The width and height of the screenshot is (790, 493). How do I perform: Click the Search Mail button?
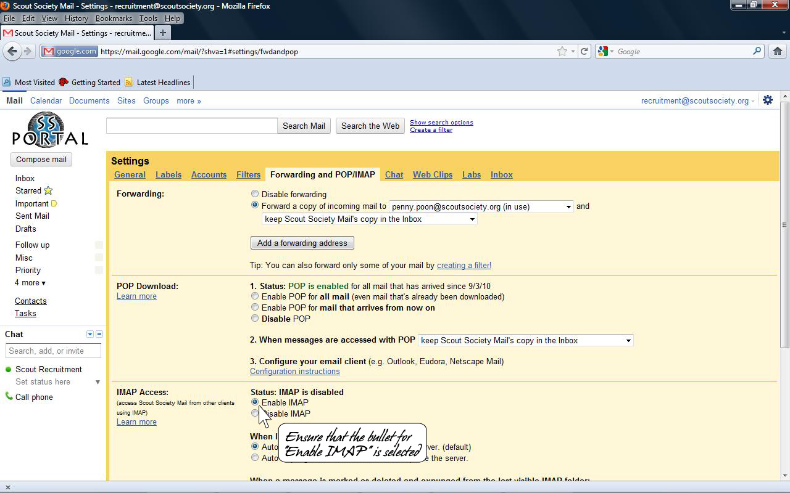coord(304,126)
